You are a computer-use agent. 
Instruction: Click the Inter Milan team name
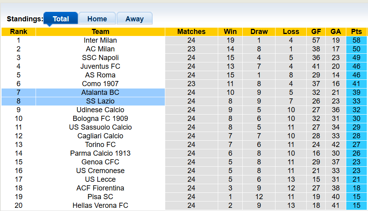100,40
